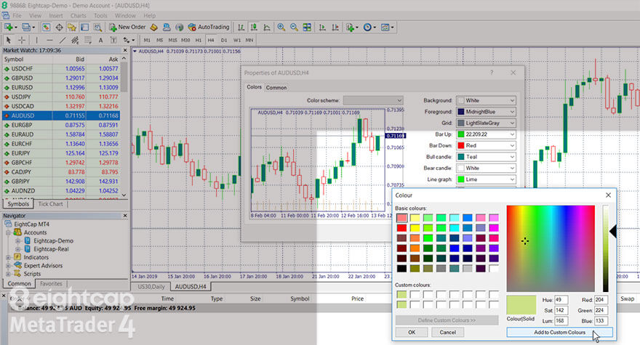Image resolution: width=640 pixels, height=345 pixels.
Task: Toggle the Market Watch window icon
Action: coord(46,28)
